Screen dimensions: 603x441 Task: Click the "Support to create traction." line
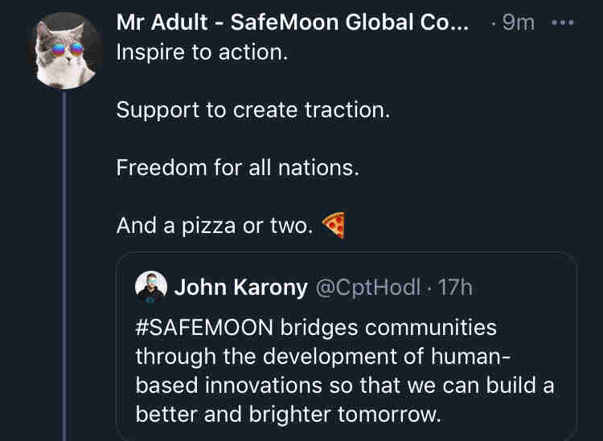[x=252, y=110]
